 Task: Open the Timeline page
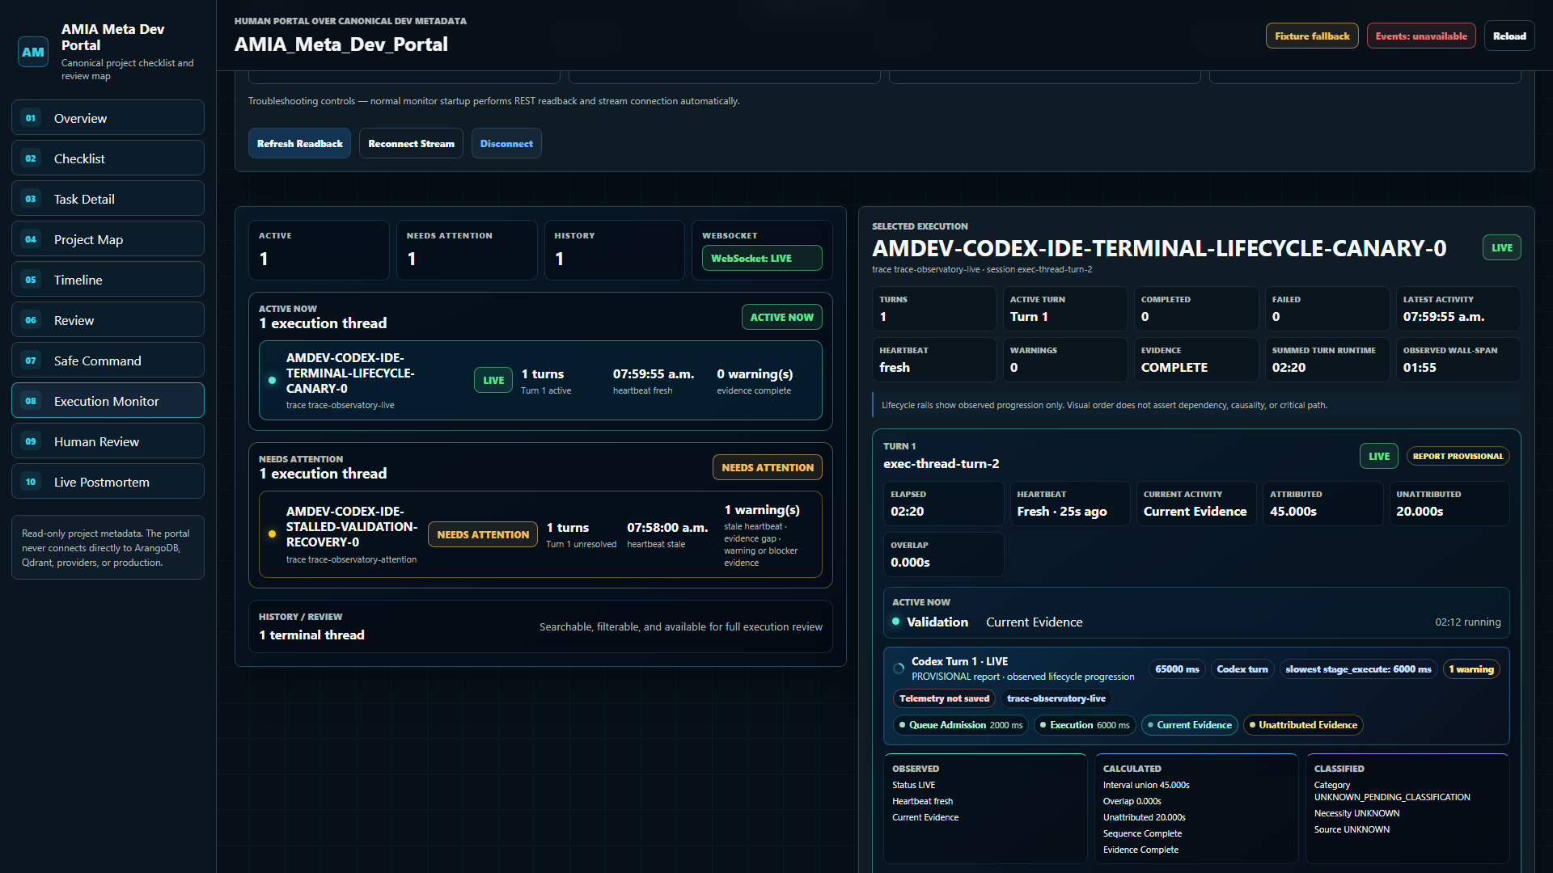108,280
